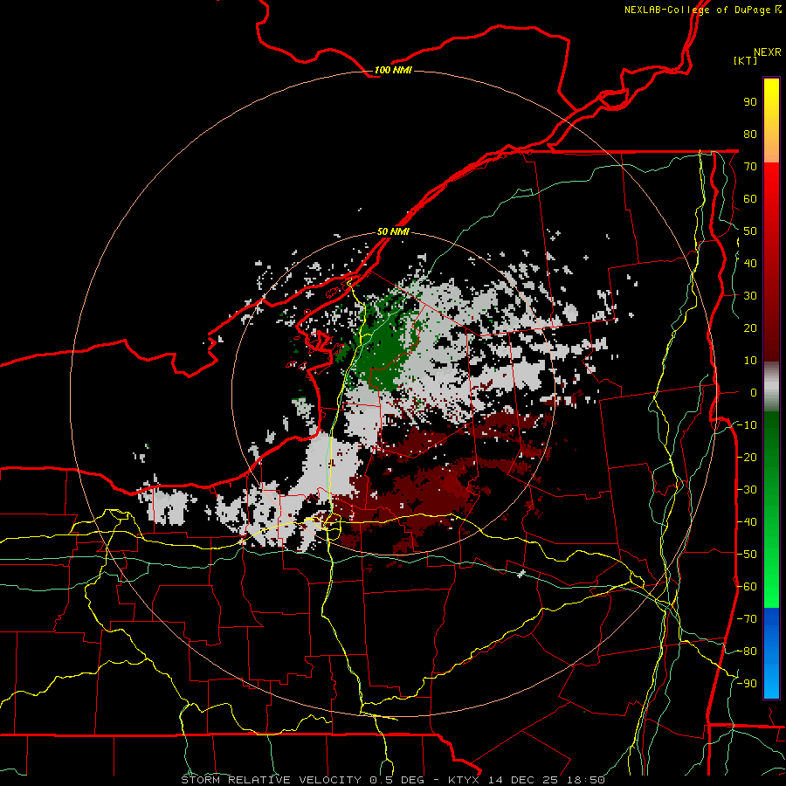Click the -20 knot value on velocity scale

coord(747,457)
